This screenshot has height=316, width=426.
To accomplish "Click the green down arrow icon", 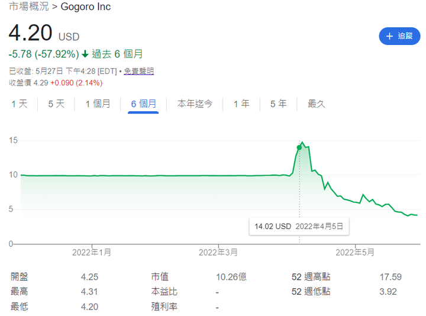I will click(x=85, y=54).
